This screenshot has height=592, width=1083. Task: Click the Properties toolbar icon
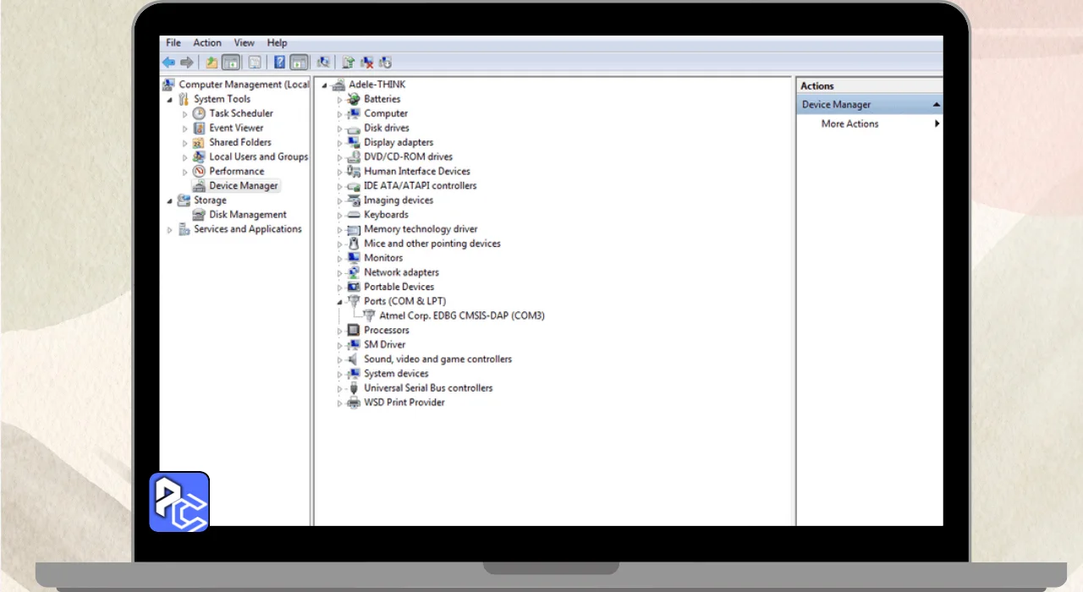(x=254, y=63)
